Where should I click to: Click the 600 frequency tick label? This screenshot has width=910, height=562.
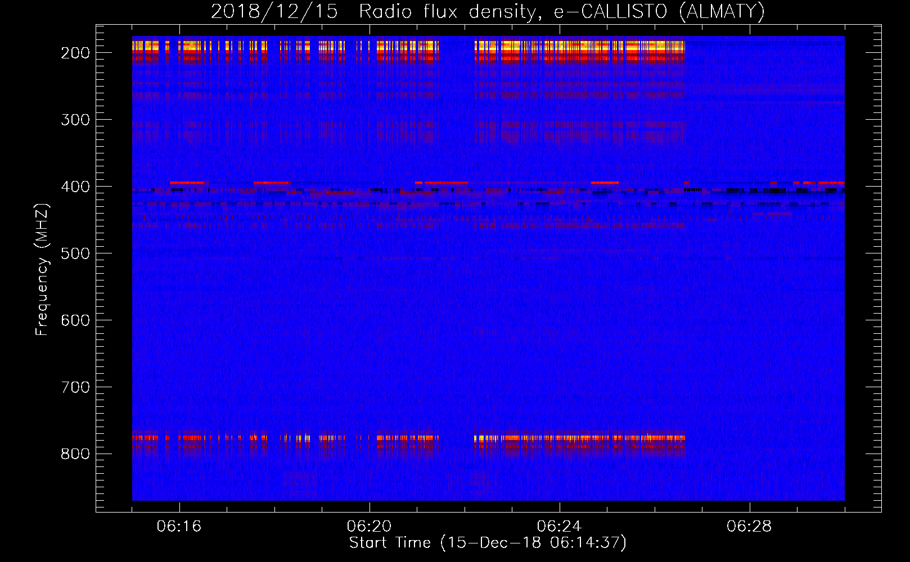point(75,320)
